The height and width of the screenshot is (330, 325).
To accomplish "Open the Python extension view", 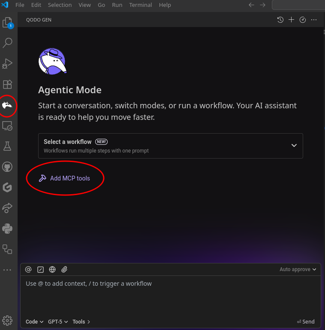I will point(7,229).
